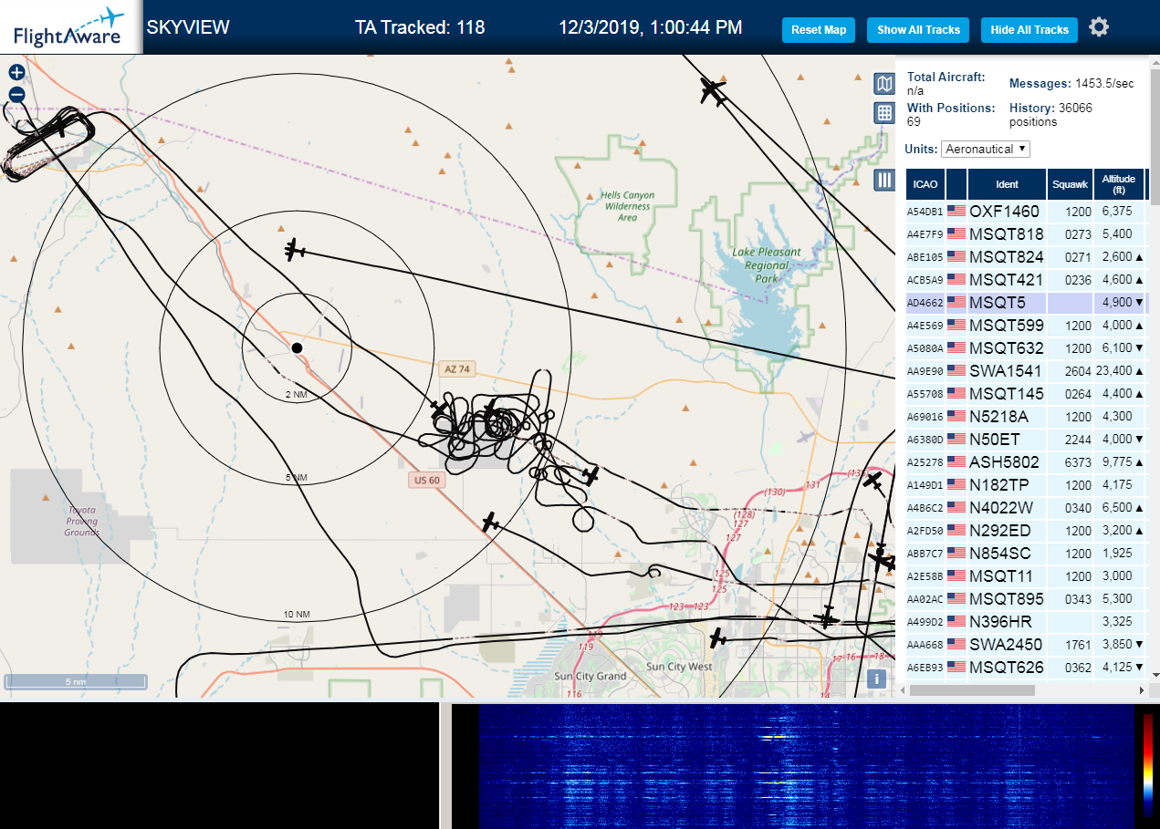Click the US flag in OXF1460 row
Viewport: 1160px width, 829px height.
click(956, 211)
